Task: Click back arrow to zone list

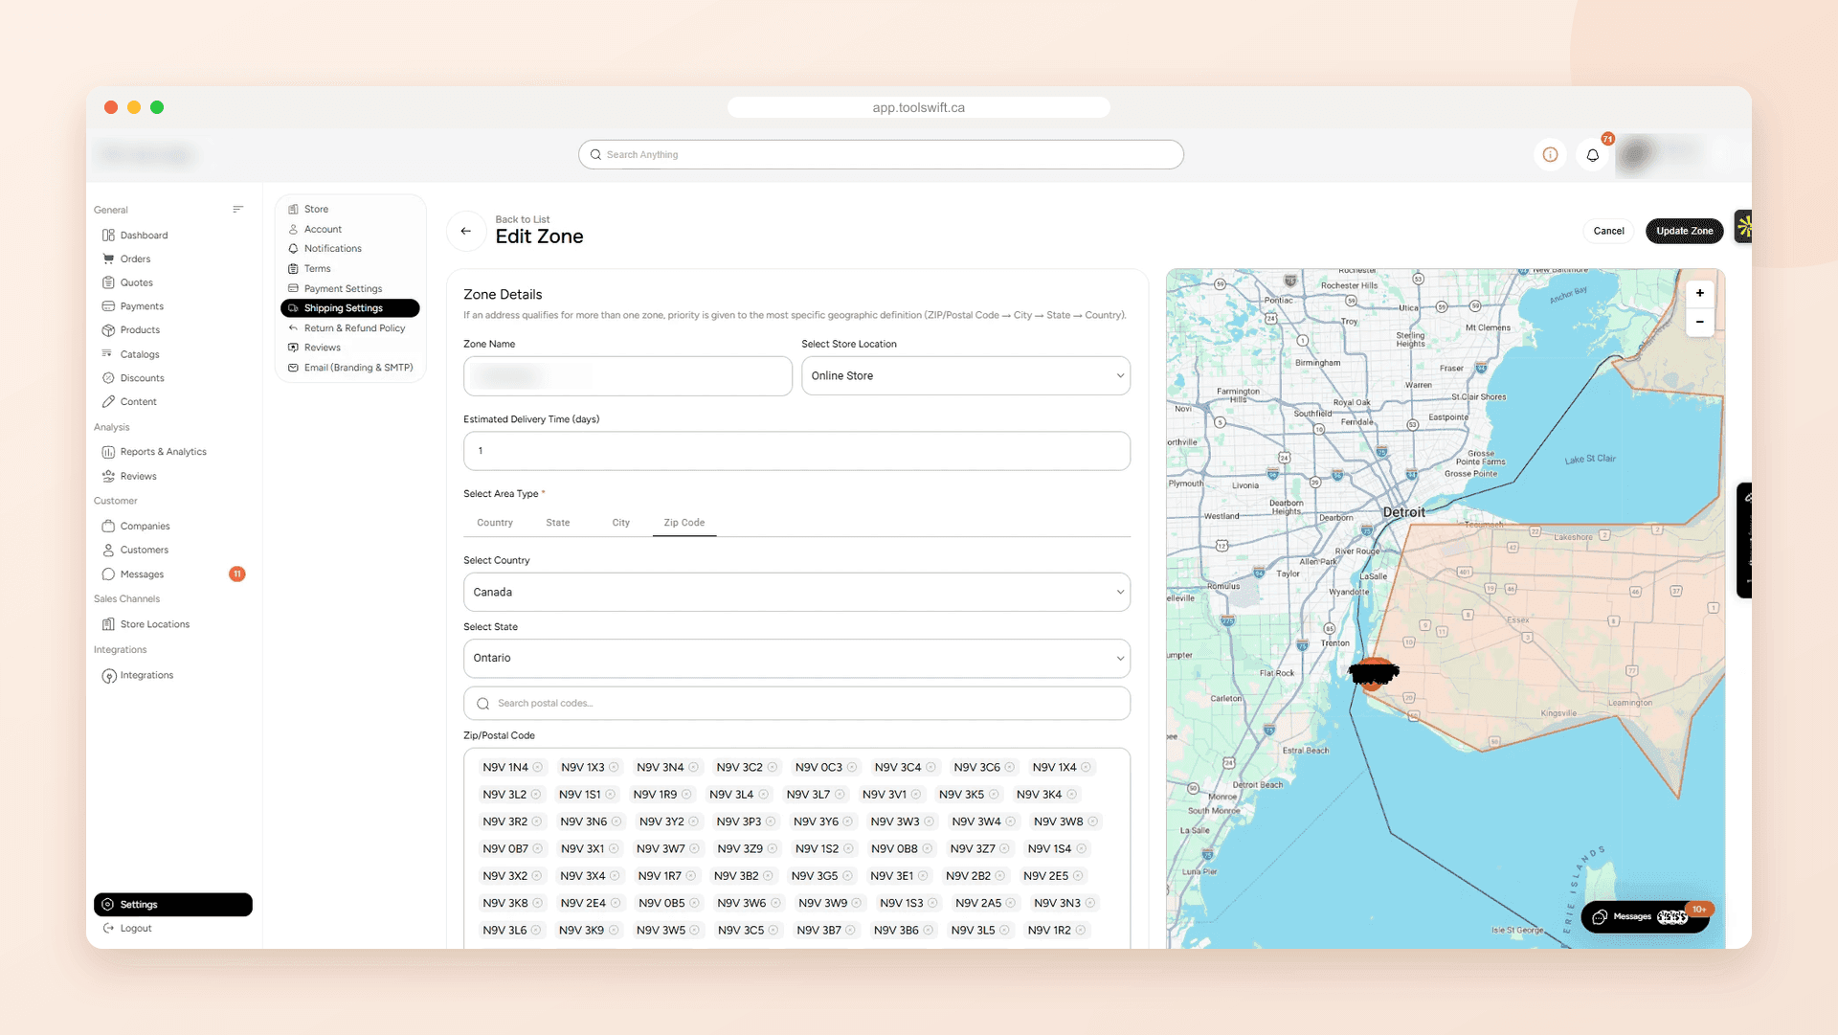Action: (x=466, y=231)
